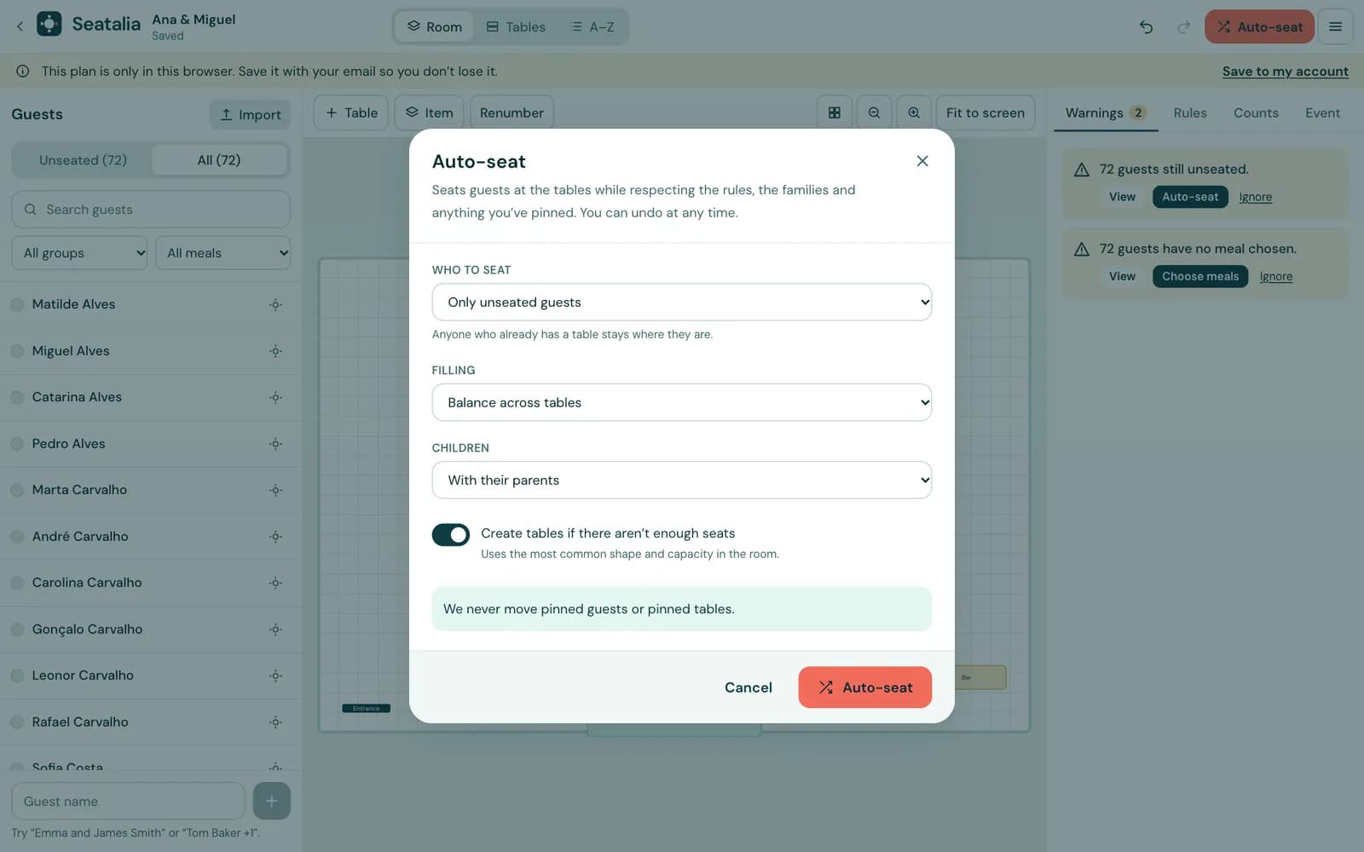Undo the last action
Screen dimensions: 1364x852
click(1146, 27)
